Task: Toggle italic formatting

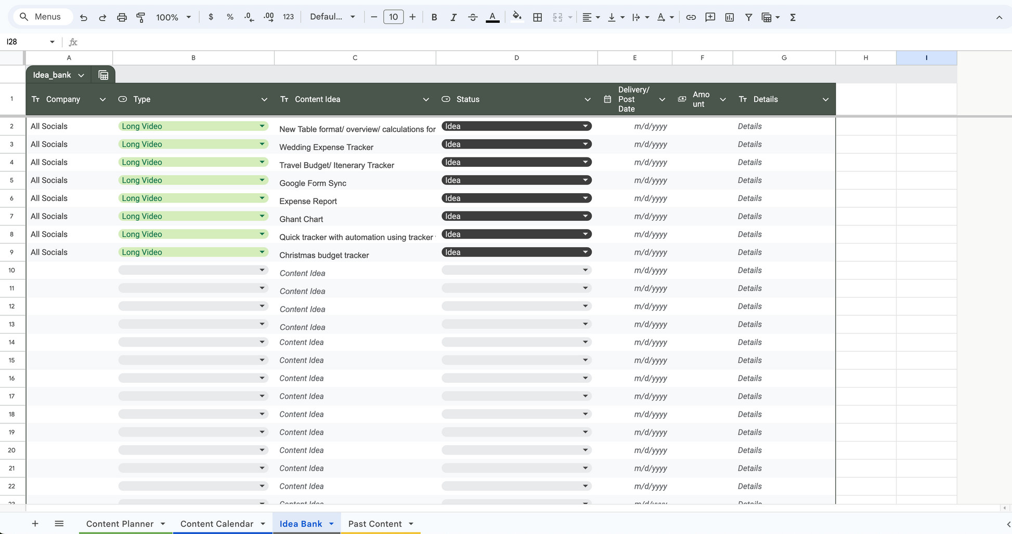Action: click(453, 17)
